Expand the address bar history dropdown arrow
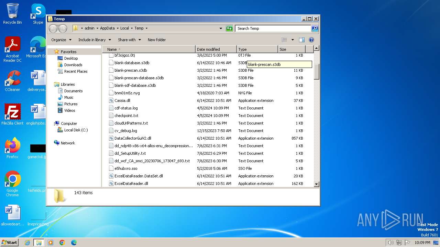The width and height of the screenshot is (440, 247). point(221,28)
